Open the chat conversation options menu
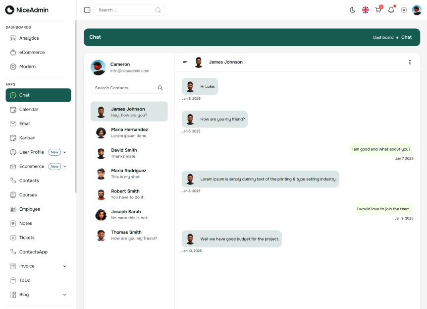Image resolution: width=427 pixels, height=309 pixels. click(x=410, y=62)
